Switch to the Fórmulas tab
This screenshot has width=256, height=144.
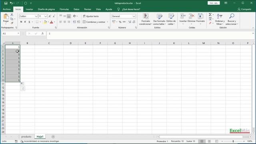click(x=64, y=9)
